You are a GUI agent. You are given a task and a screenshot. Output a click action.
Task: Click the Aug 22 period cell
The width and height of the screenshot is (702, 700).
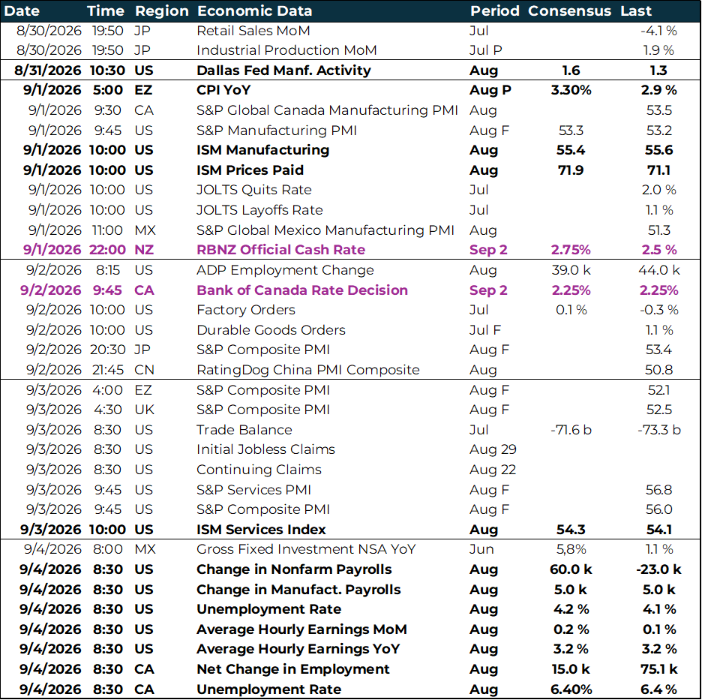[493, 470]
